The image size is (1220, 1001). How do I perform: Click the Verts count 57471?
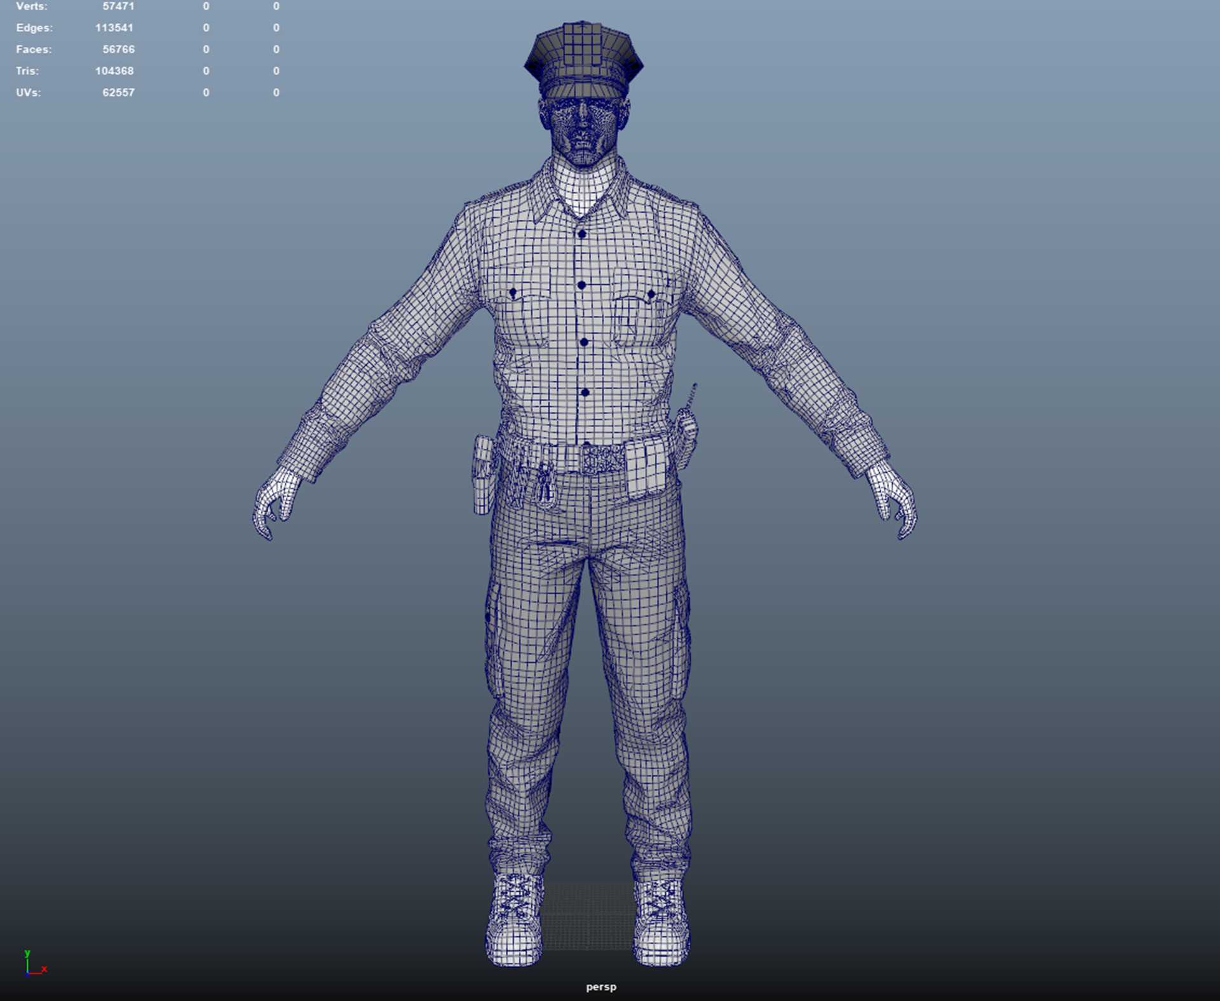tap(119, 6)
